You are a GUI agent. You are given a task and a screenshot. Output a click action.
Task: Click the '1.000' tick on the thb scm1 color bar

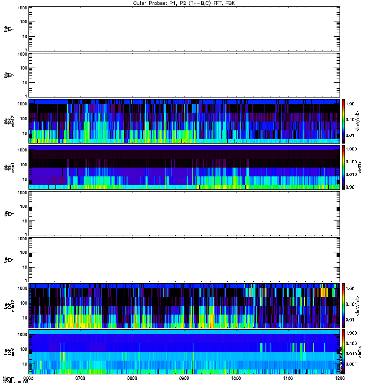coord(351,149)
